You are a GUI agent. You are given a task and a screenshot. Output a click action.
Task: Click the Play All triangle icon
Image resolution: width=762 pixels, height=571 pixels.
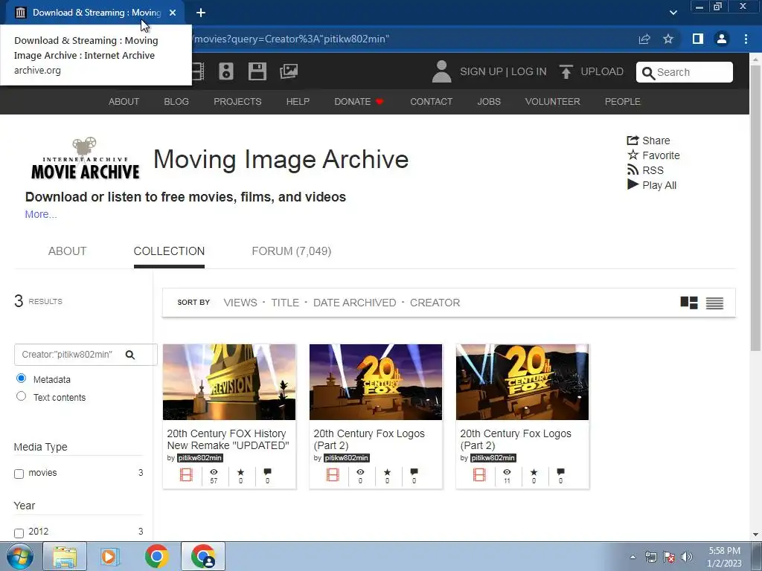pyautogui.click(x=633, y=184)
